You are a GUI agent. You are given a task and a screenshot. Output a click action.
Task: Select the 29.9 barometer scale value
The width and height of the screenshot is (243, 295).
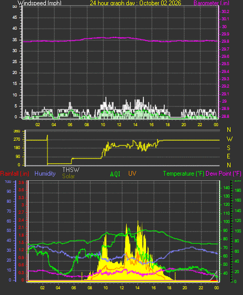point(225,34)
